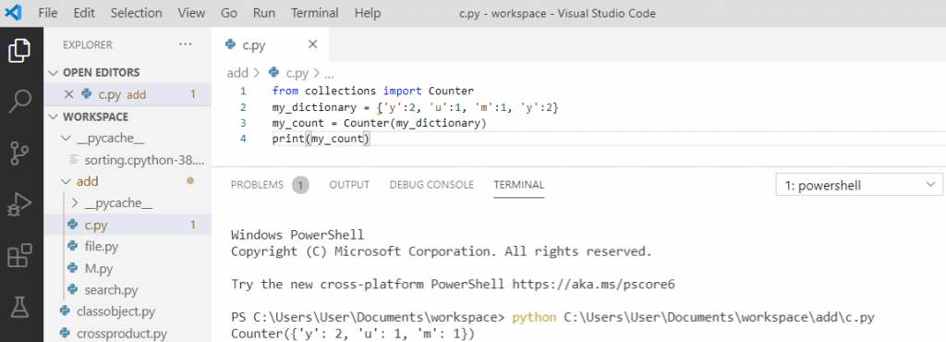This screenshot has height=342, width=946.
Task: Open the Source Control view
Action: 20,153
